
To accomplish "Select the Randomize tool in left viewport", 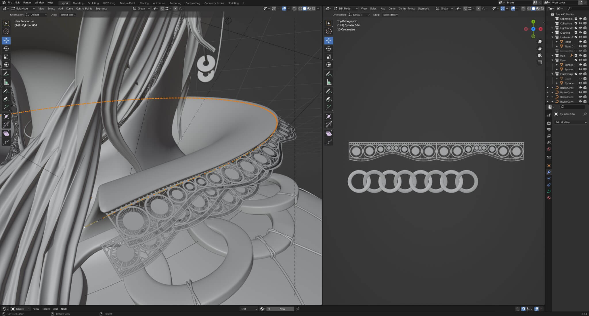I will 6,142.
